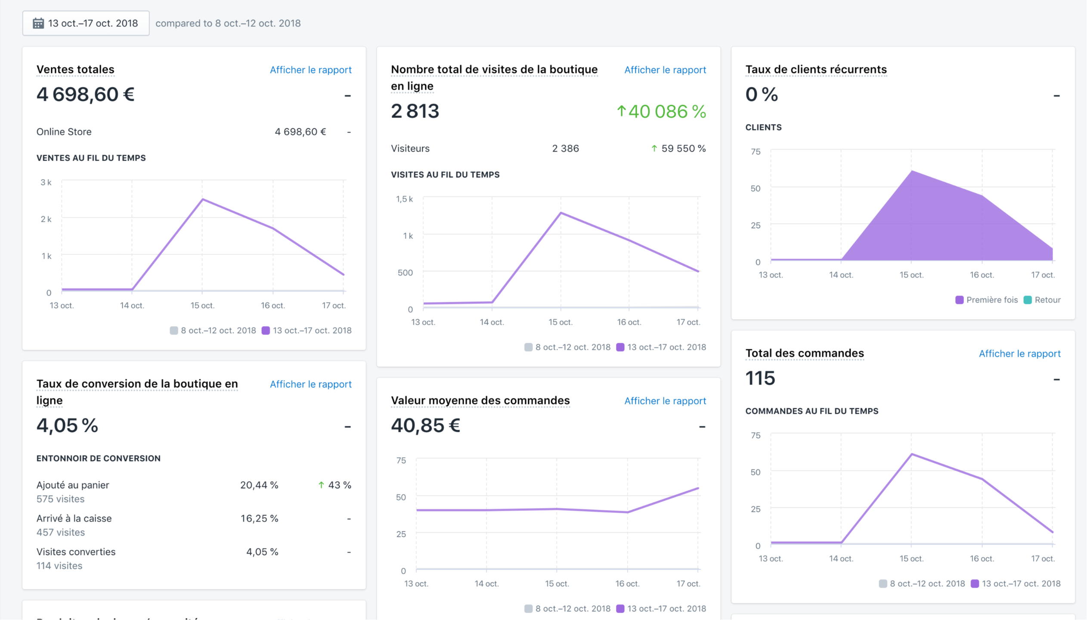
Task: Click the Ventes totales card title
Action: point(75,69)
